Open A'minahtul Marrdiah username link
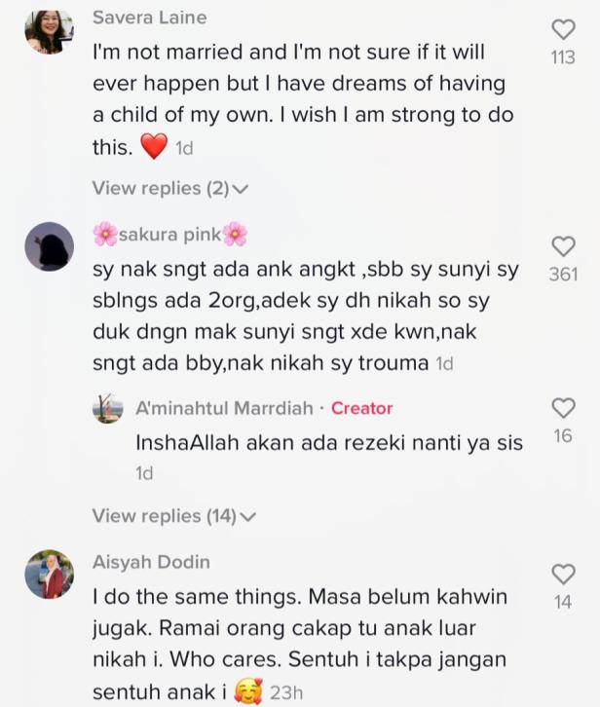This screenshot has height=707, width=600. pyautogui.click(x=224, y=408)
